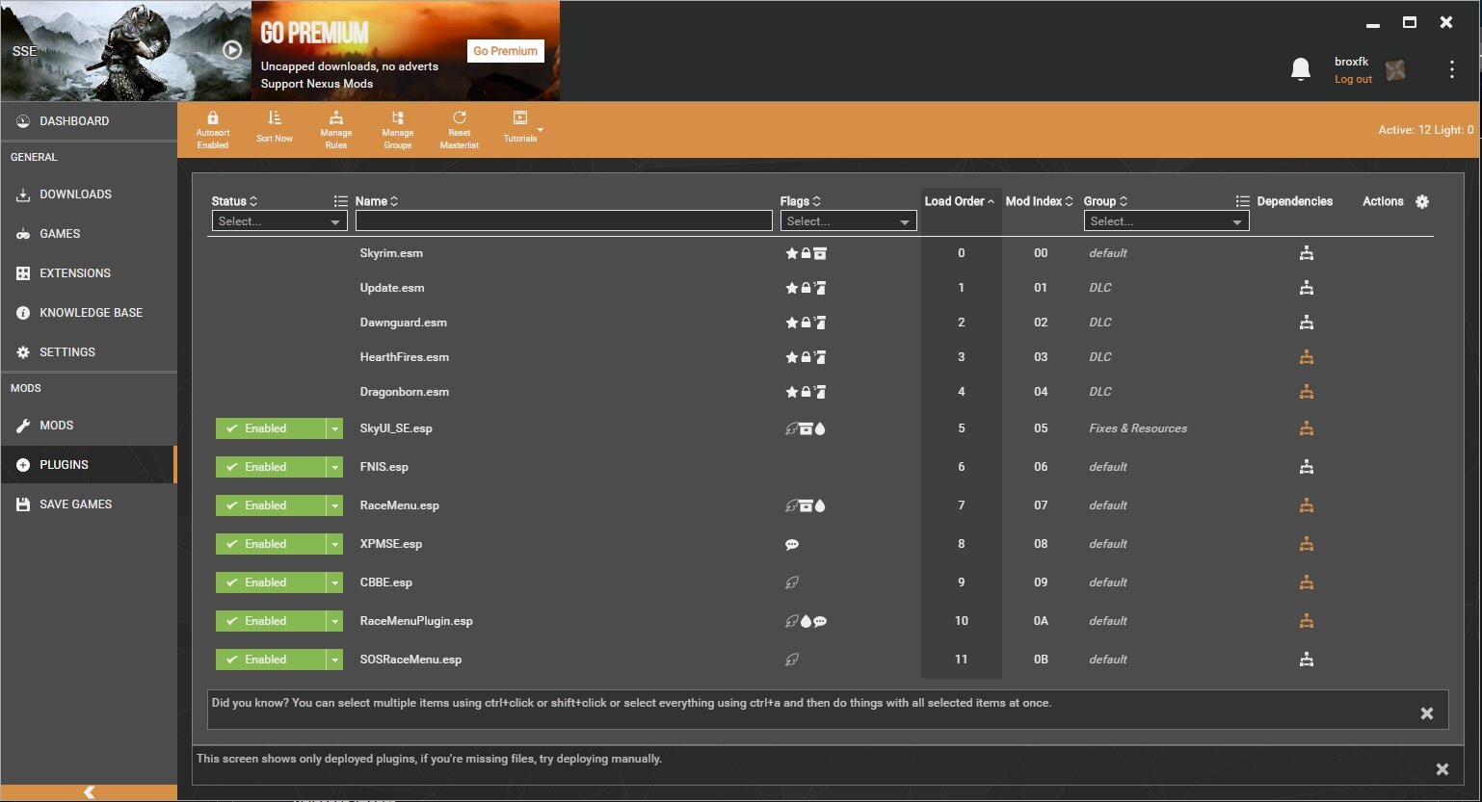Screen dimensions: 1482x802
Task: Dismiss the deployed plugins notice
Action: tap(1442, 769)
